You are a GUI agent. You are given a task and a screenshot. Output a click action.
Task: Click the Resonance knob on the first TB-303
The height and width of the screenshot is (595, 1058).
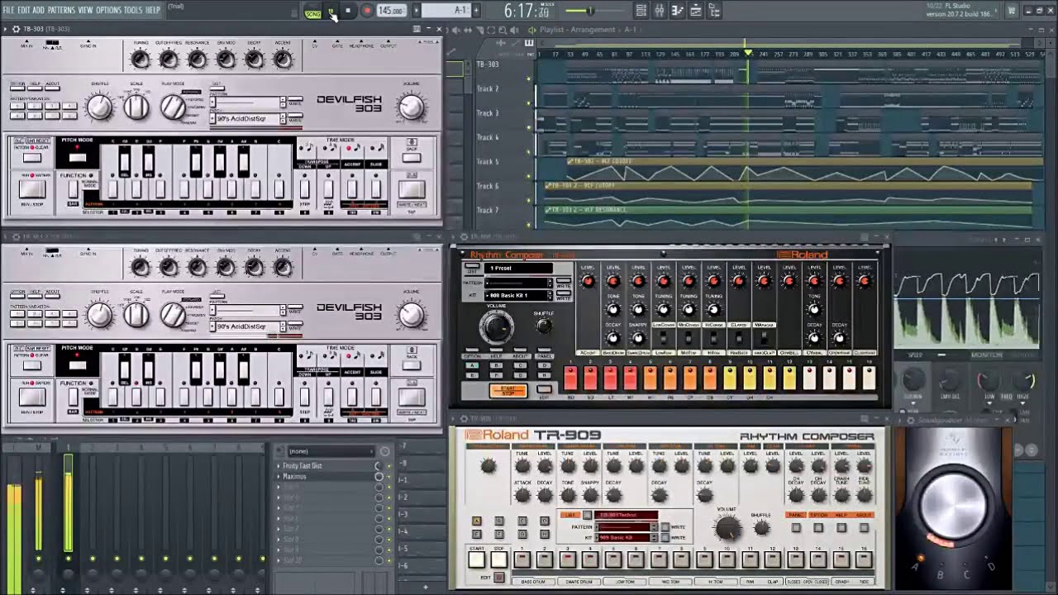pos(197,59)
